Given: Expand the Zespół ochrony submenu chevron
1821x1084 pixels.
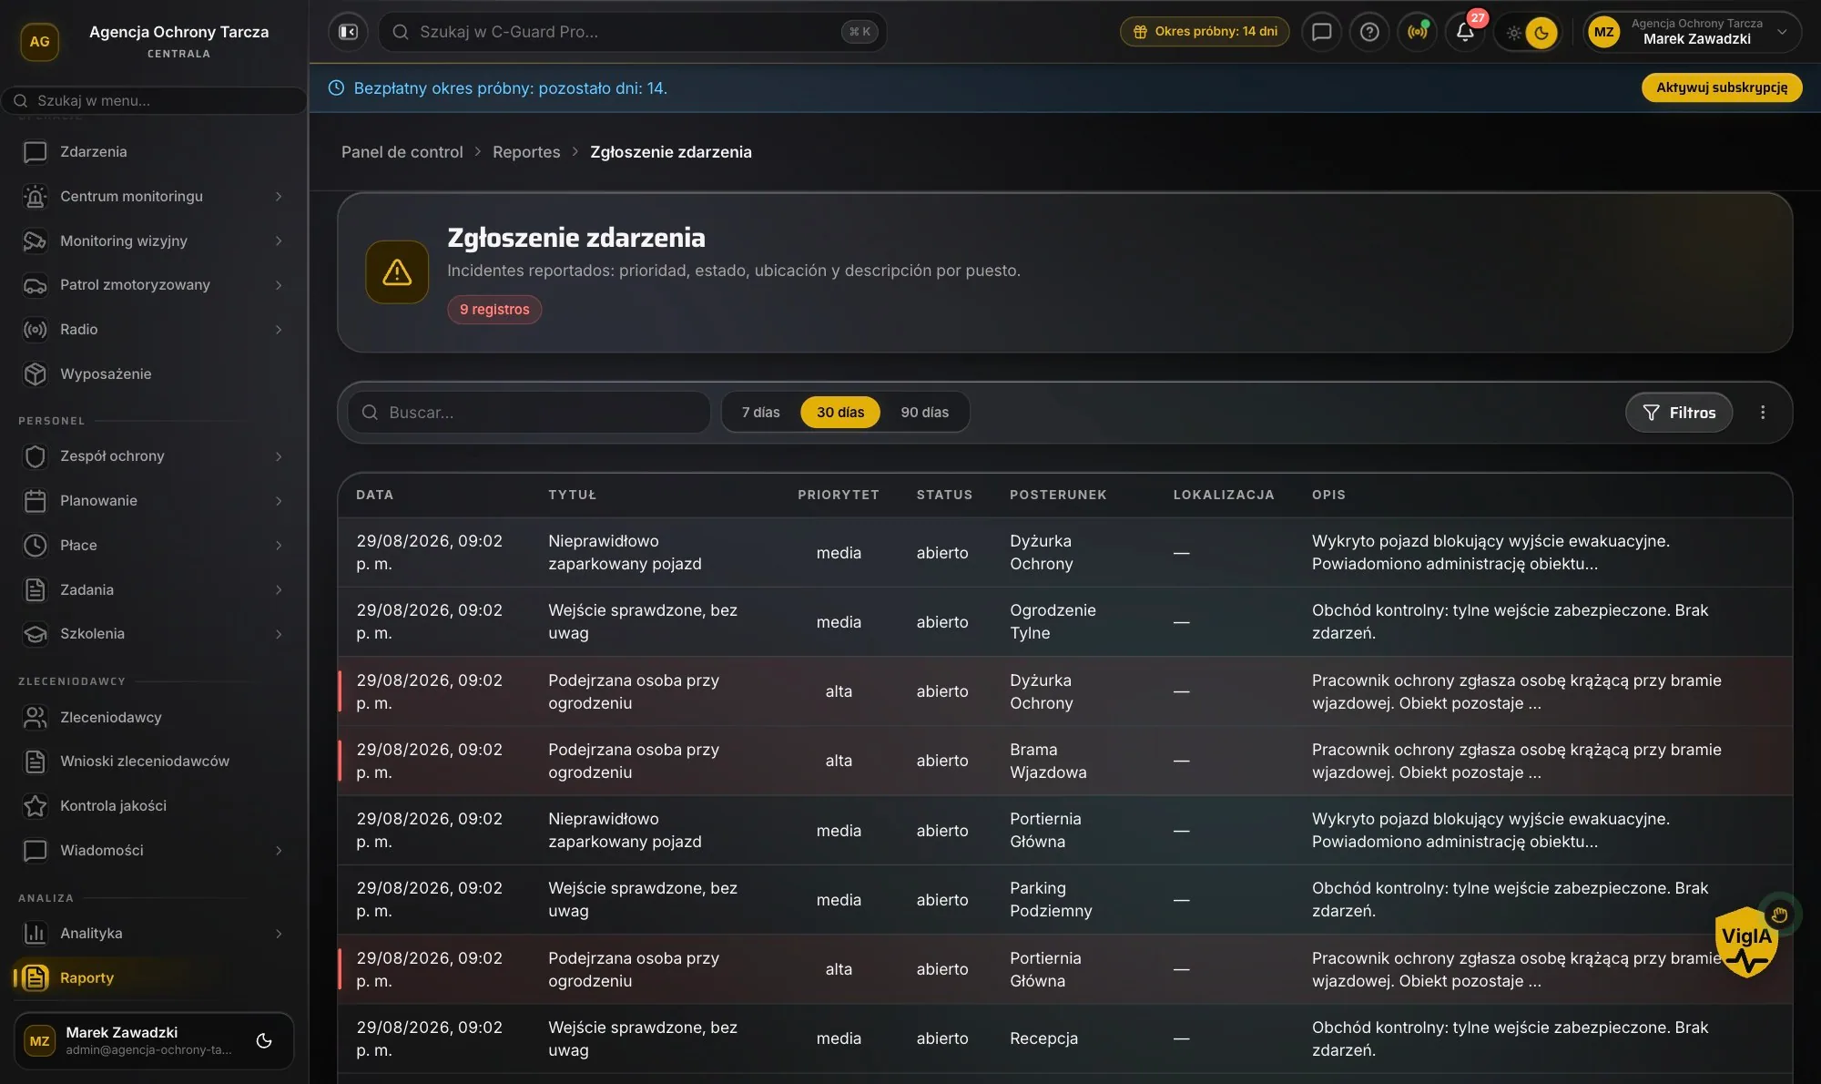Looking at the screenshot, I should 279,456.
